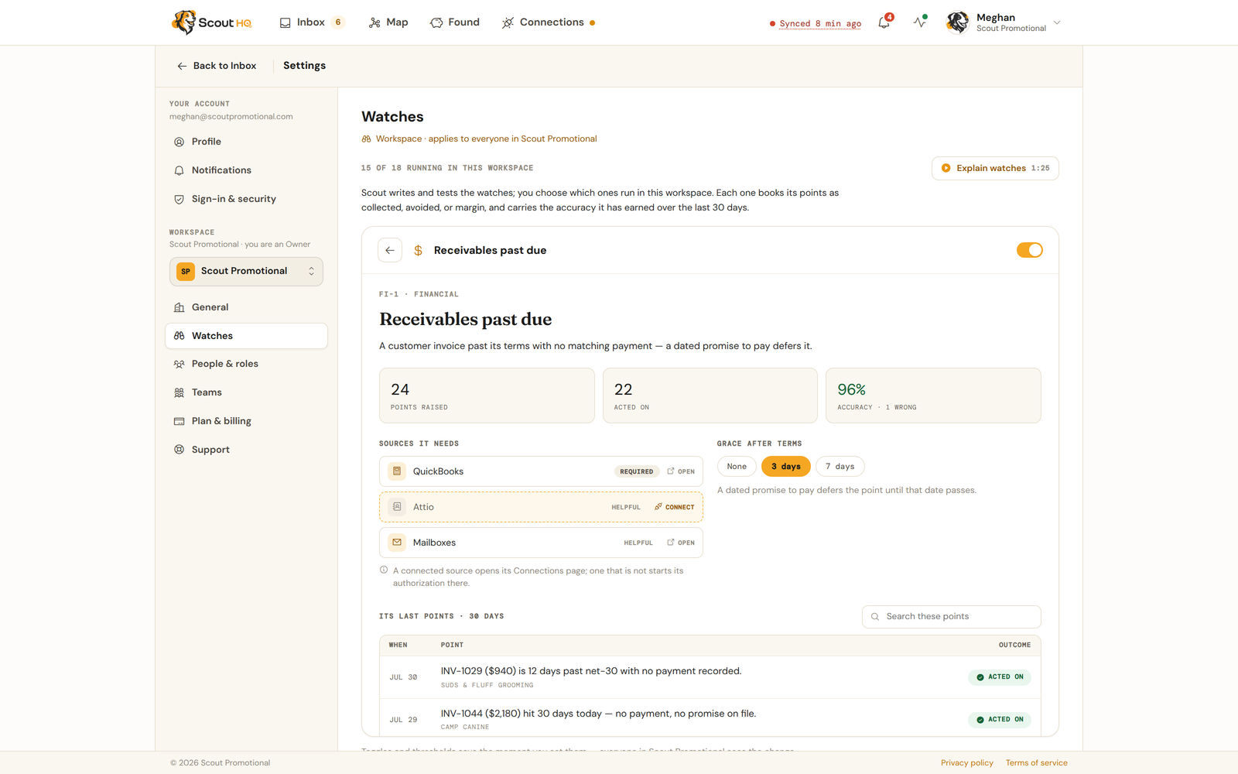Click the dollar sign icon for Receivables
The image size is (1238, 774).
point(418,250)
